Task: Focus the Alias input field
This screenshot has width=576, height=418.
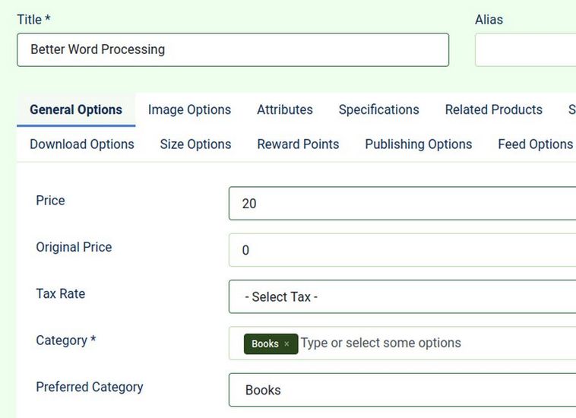Action: coord(525,50)
